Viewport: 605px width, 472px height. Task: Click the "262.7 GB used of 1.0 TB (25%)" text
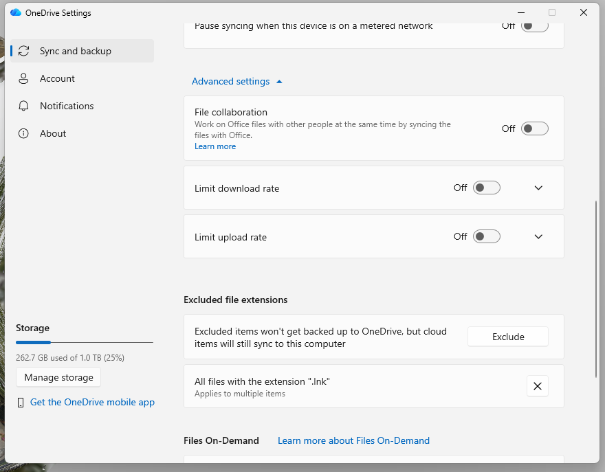[x=70, y=358]
